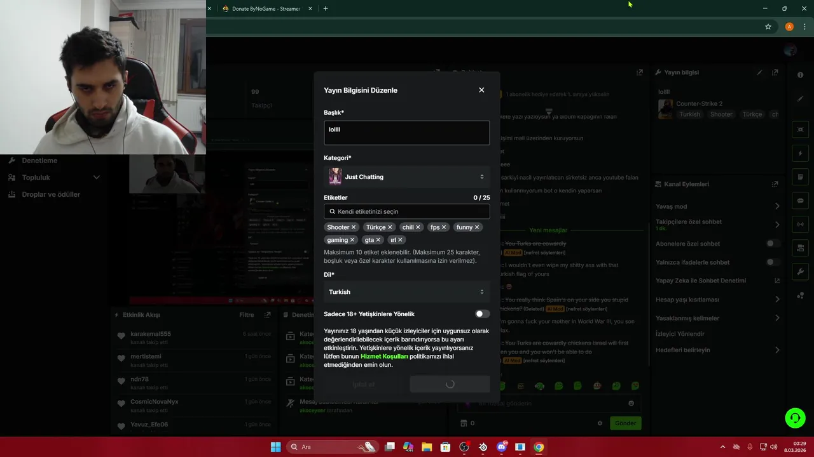Screen dimensions: 814x457
Task: Close the Yayın Bilgisini Düzenle dialog
Action: (481, 90)
